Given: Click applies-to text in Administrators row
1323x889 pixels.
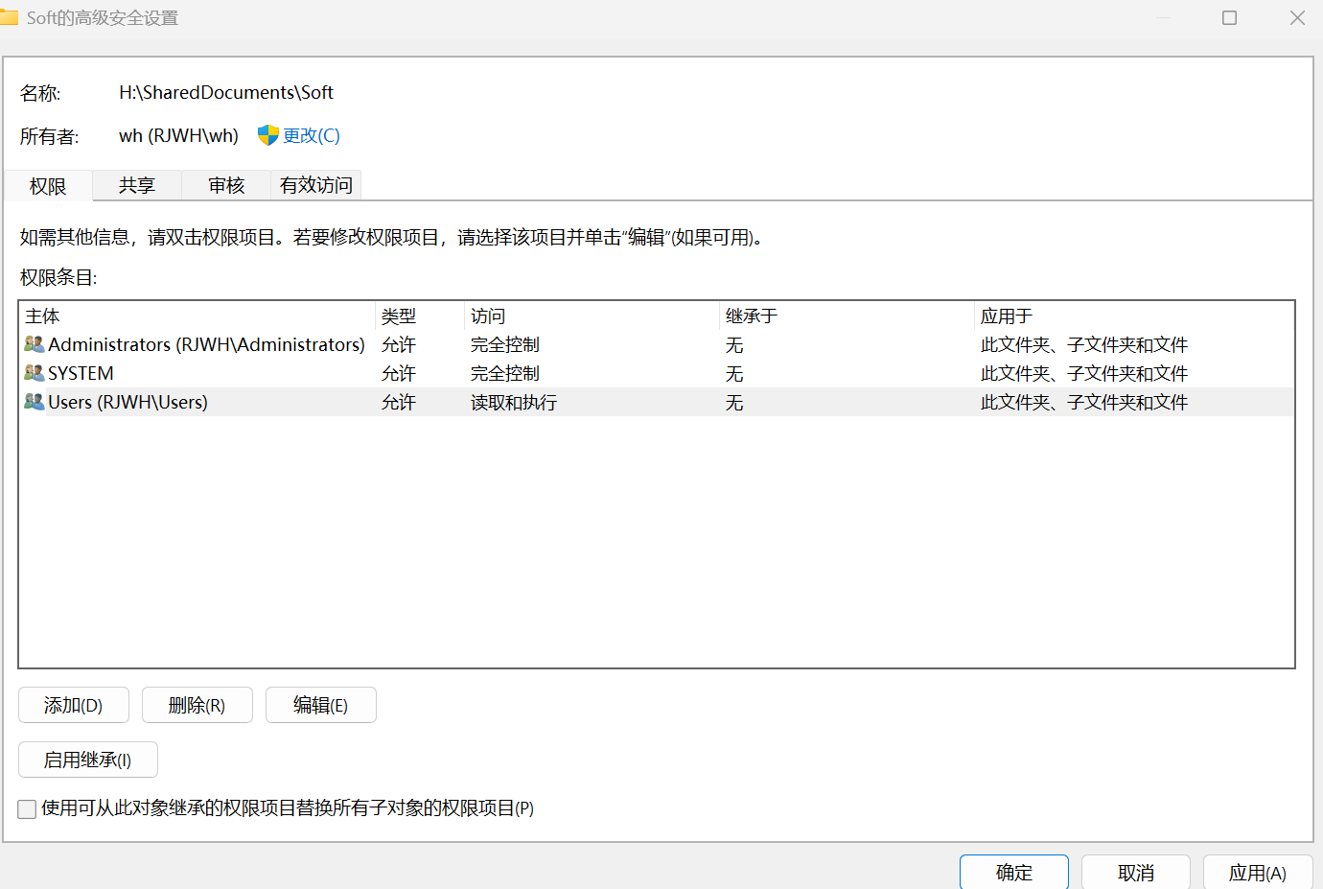Looking at the screenshot, I should click(x=1084, y=344).
